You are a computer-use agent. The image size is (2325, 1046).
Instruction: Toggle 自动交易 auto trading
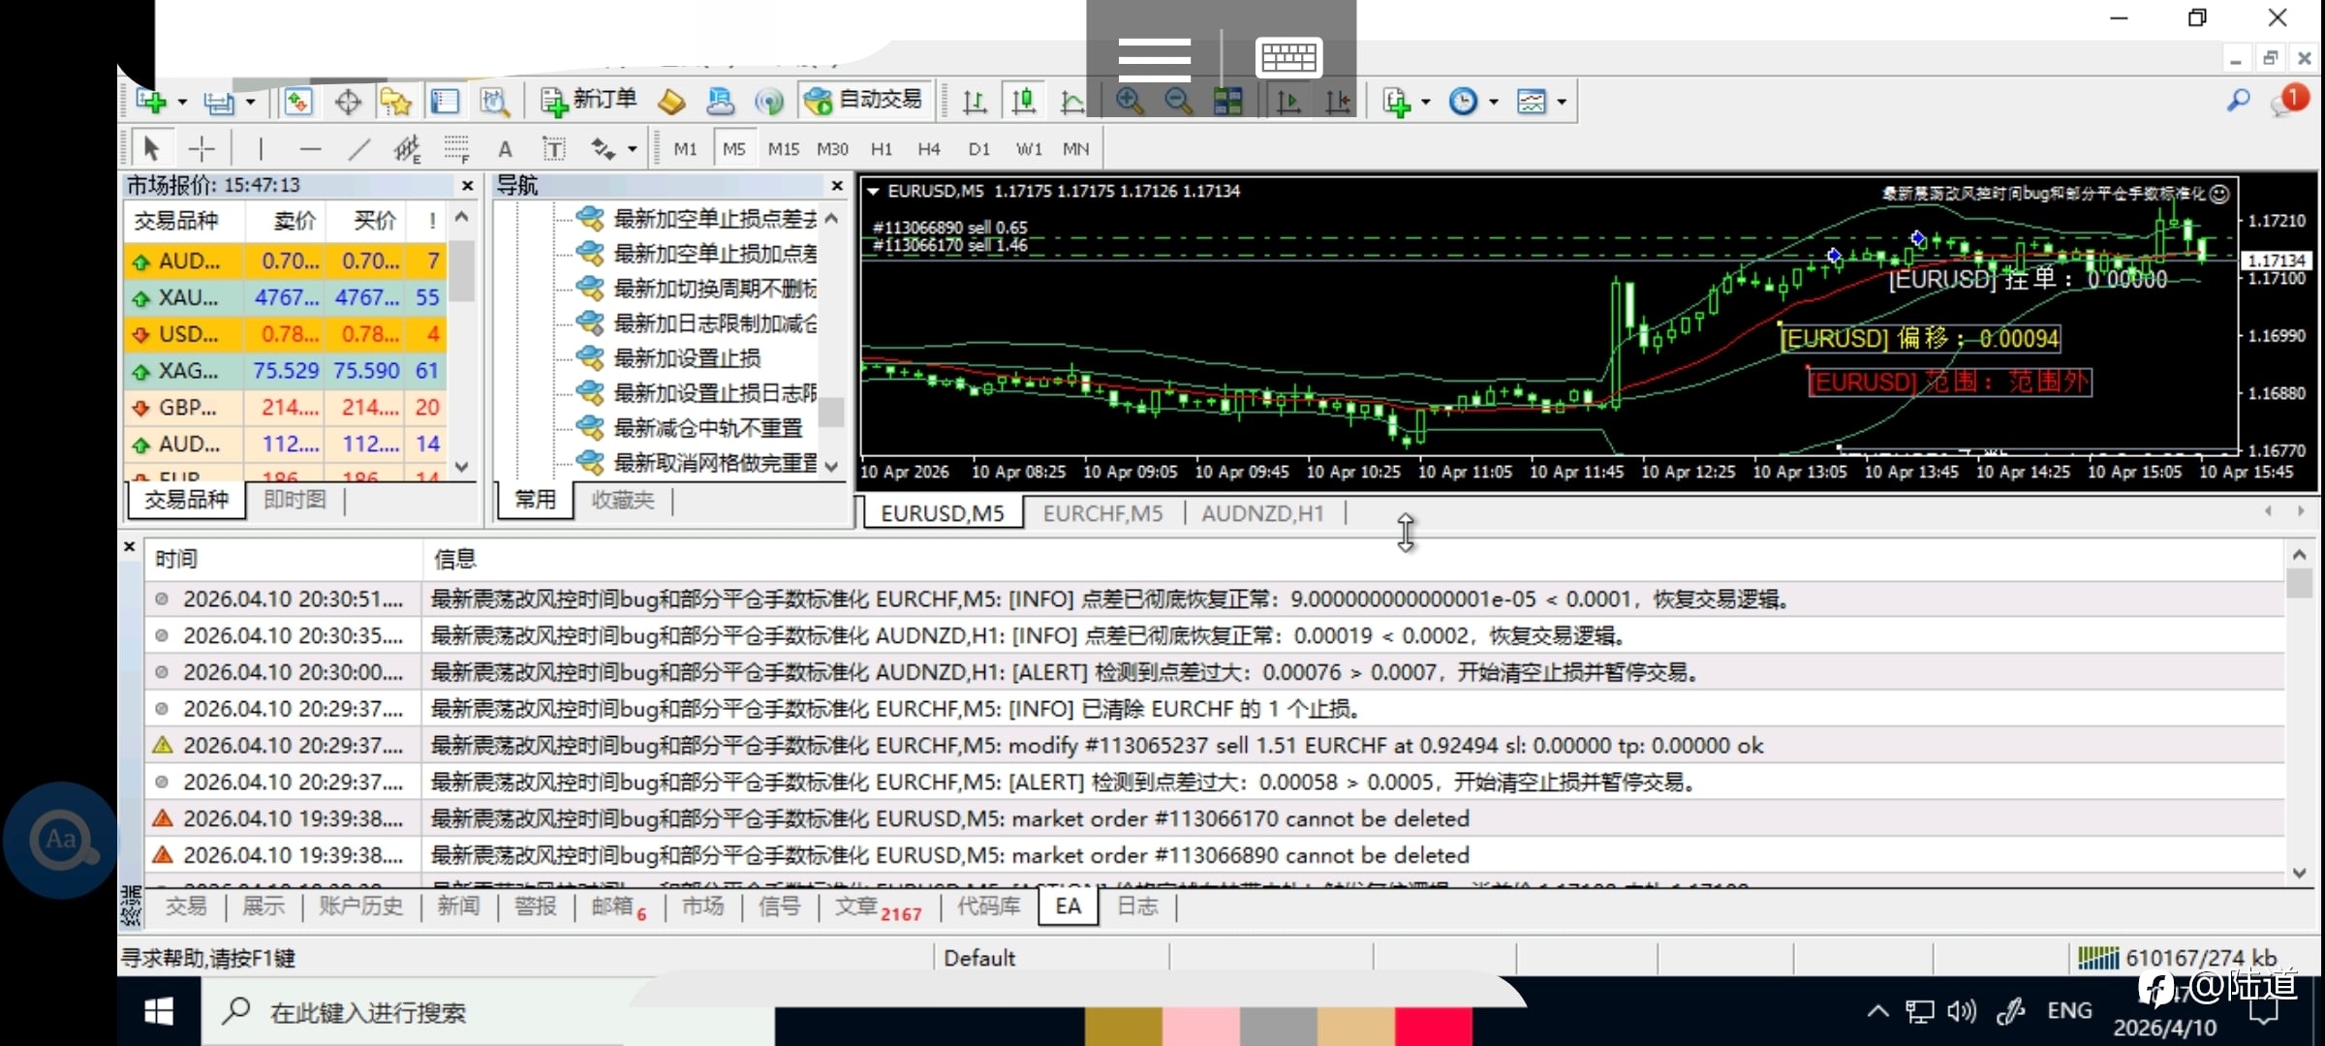pos(863,101)
